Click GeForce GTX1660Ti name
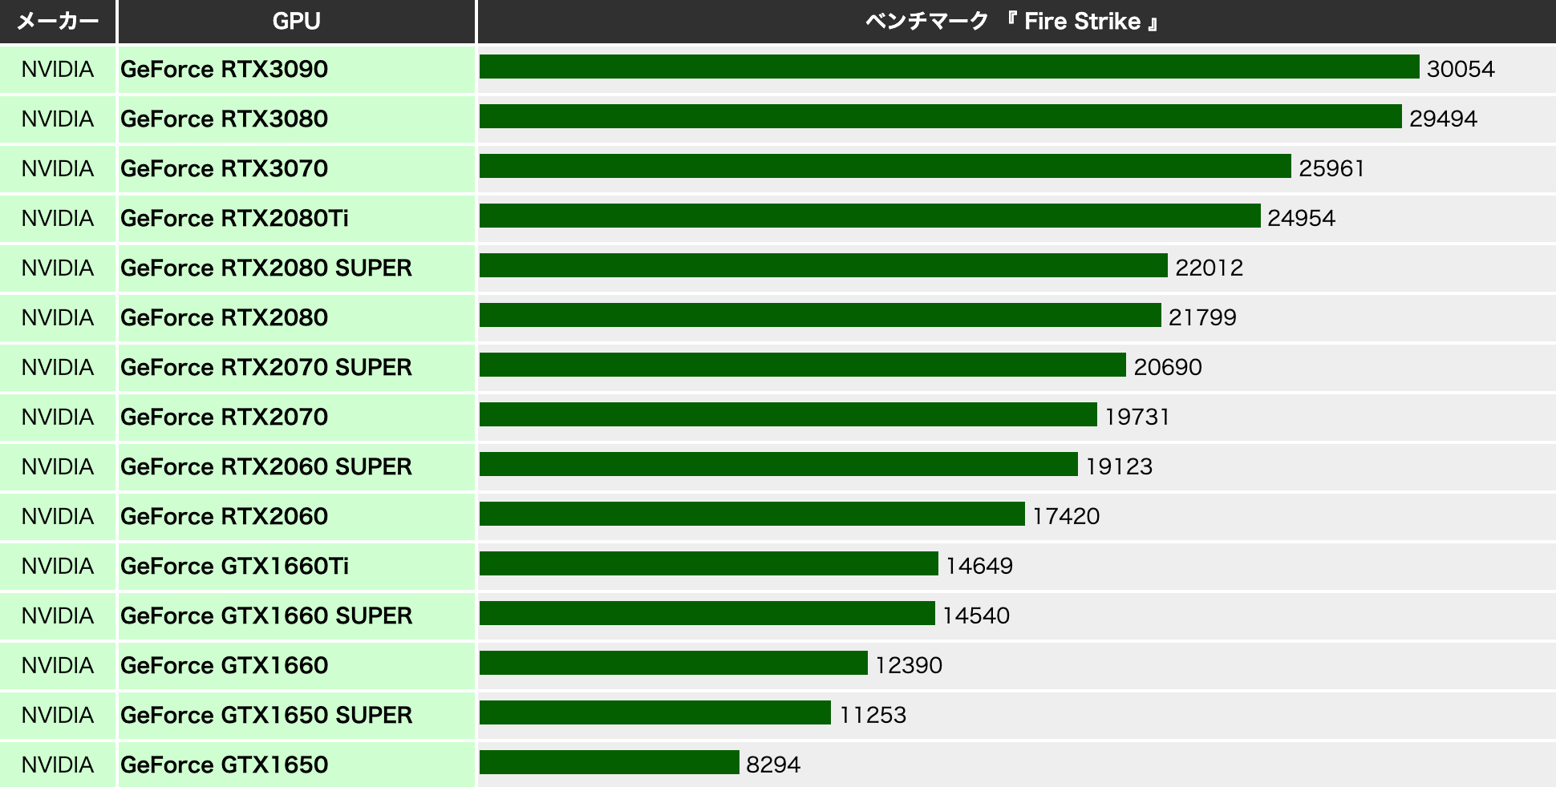The height and width of the screenshot is (787, 1556). pos(234,567)
